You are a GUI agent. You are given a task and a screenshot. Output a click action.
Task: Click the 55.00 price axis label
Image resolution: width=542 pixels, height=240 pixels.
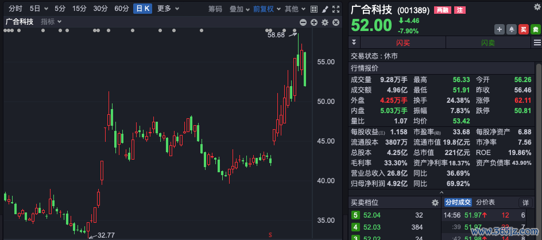326,62
